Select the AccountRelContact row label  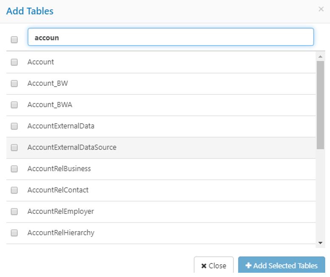click(x=58, y=190)
